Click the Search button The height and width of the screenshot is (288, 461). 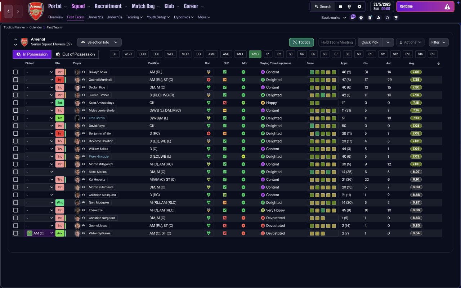pyautogui.click(x=323, y=6)
